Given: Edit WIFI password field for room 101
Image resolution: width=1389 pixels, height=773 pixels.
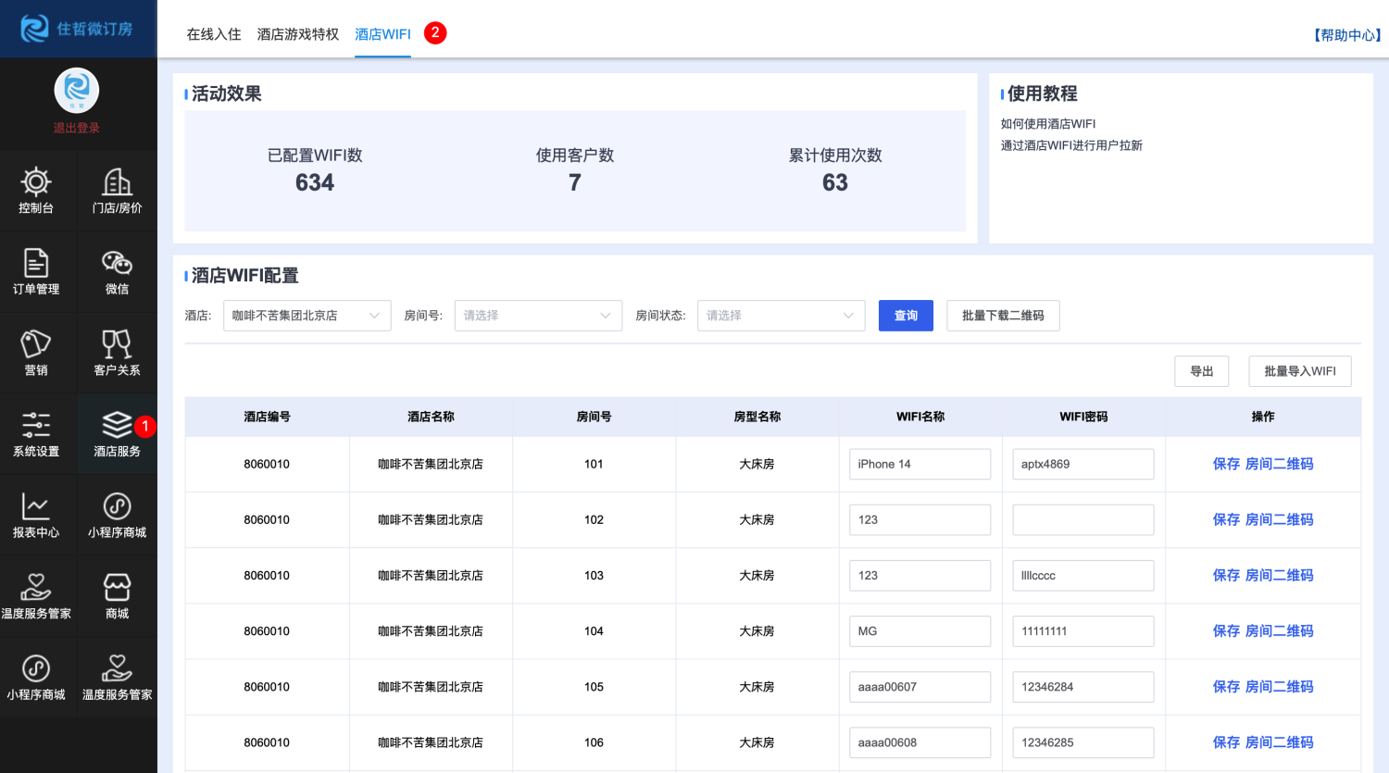Looking at the screenshot, I should pyautogui.click(x=1083, y=464).
